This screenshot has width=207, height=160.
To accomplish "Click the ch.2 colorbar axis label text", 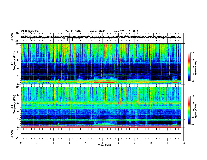I will pos(196,111).
